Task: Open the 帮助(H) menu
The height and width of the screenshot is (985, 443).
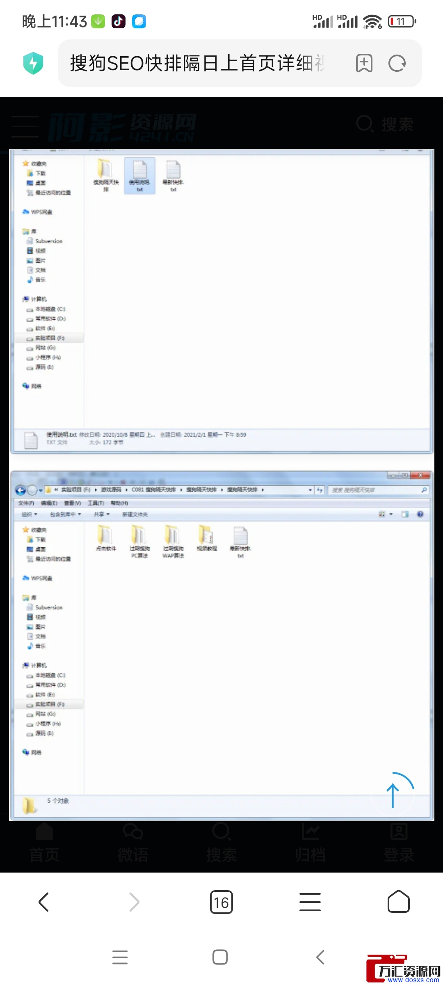Action: tap(119, 503)
